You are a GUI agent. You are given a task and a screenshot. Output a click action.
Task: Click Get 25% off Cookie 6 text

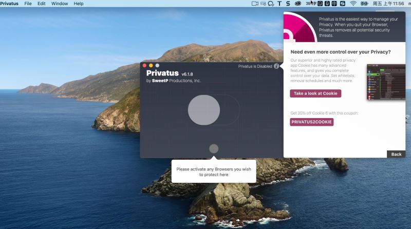coord(324,113)
